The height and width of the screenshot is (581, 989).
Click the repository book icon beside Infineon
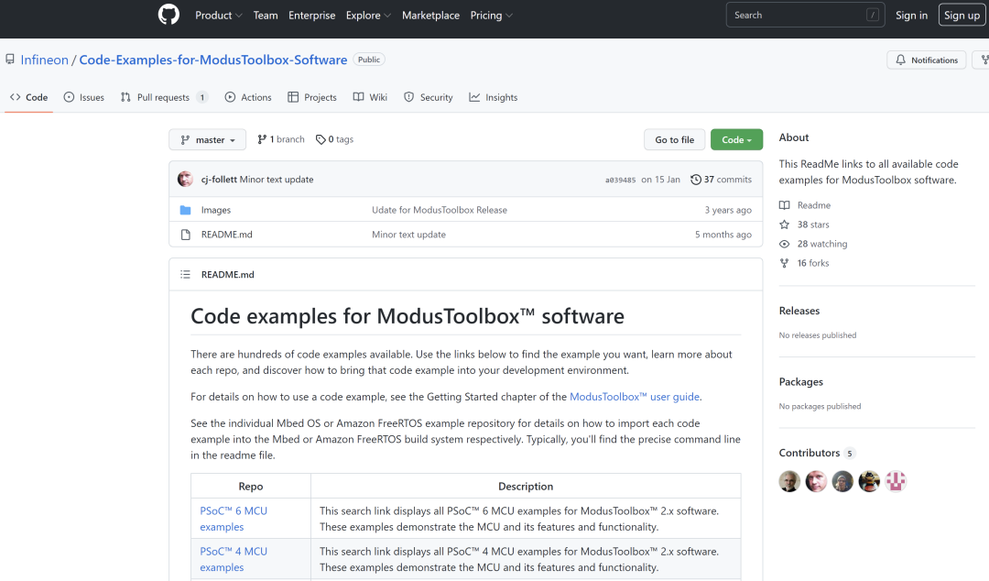point(10,59)
